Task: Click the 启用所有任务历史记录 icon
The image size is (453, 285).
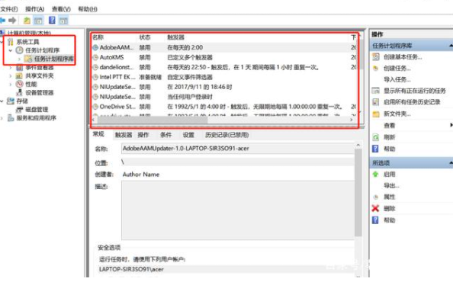Action: (x=375, y=102)
